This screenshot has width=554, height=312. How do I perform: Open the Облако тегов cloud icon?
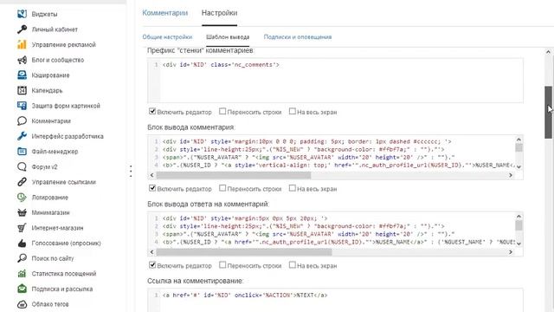click(x=22, y=304)
